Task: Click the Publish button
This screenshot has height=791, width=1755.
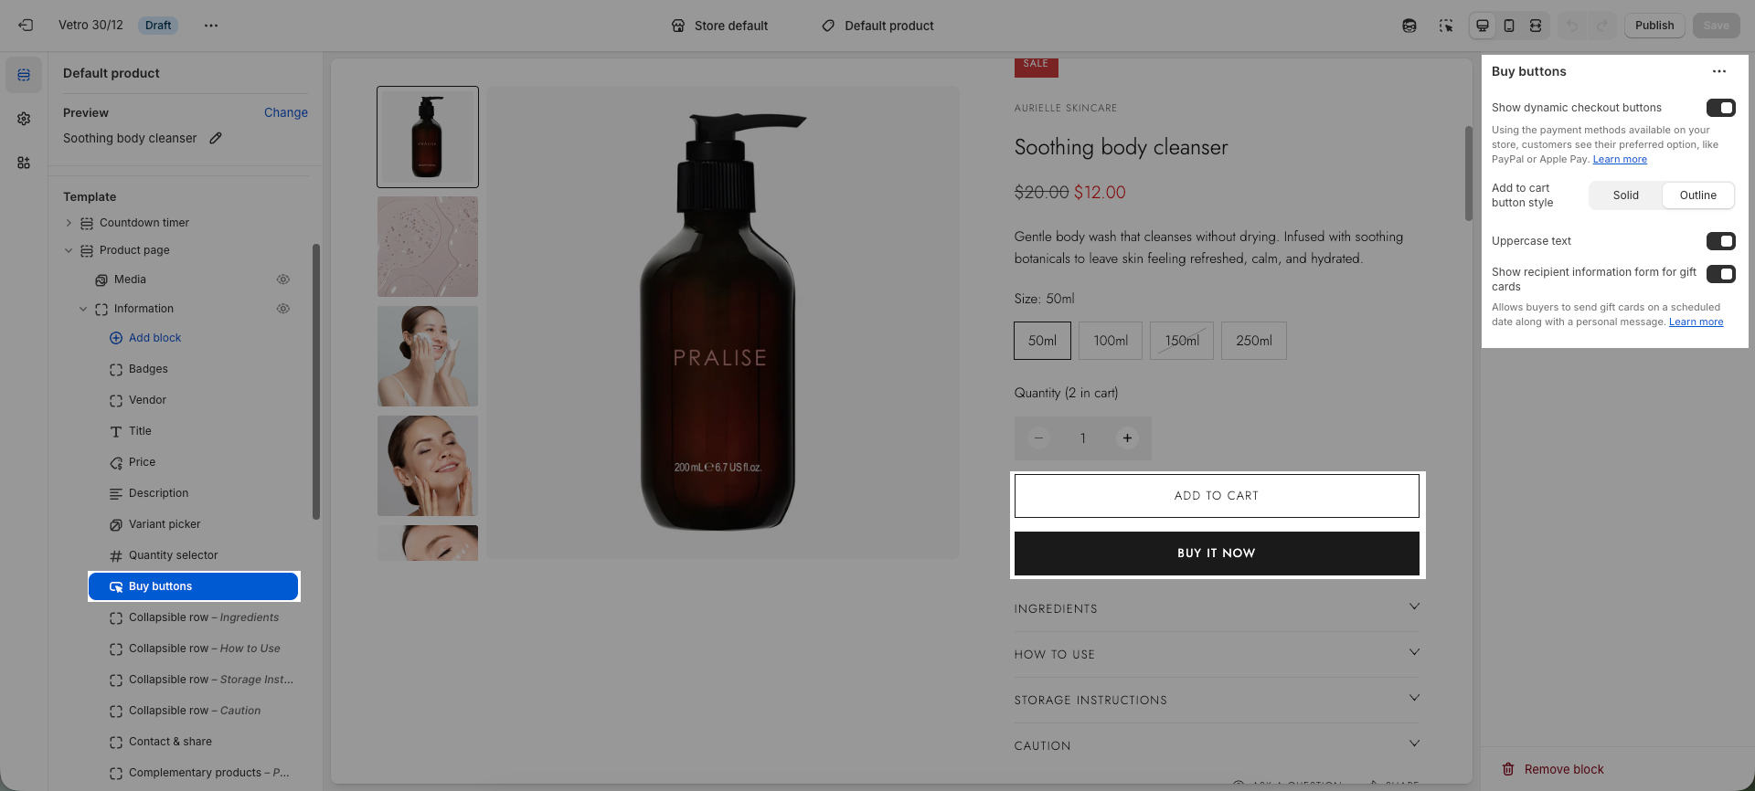Action: pos(1654,26)
